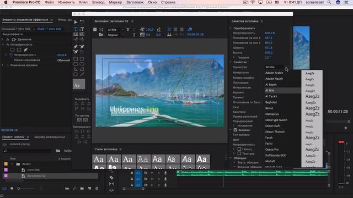Image resolution: width=353 pixels, height=198 pixels.
Task: Select the Ellipse tool below the wedge tool
Action: [x=76, y=74]
